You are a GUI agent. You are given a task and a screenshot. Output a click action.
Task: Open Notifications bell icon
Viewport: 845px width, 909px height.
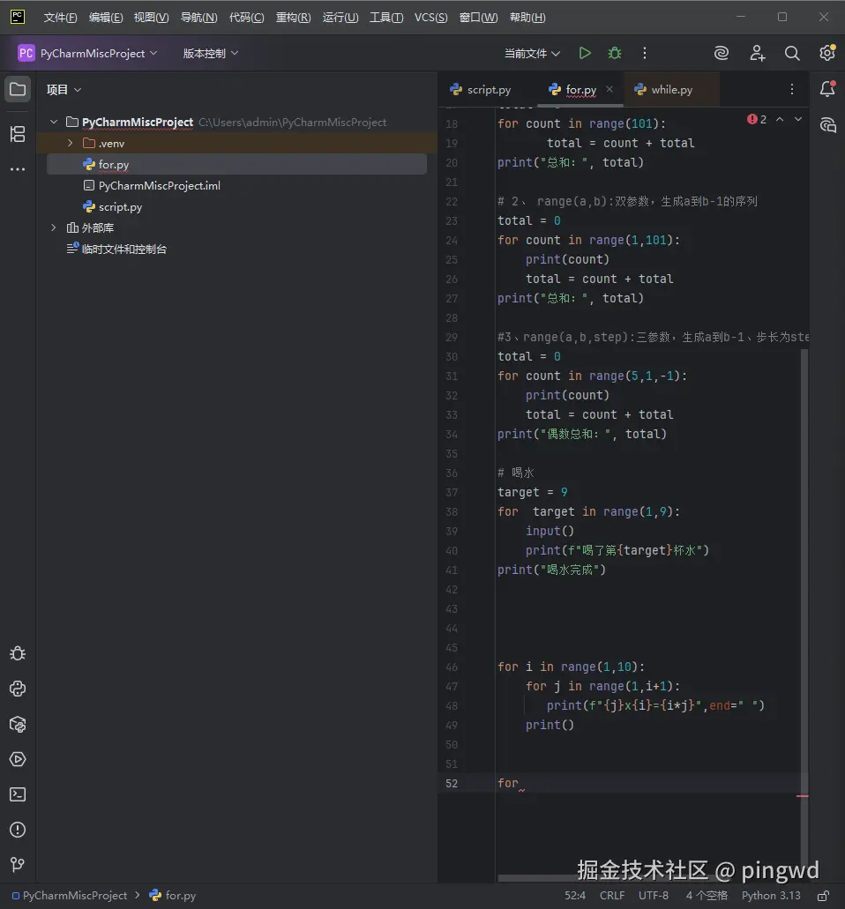point(827,89)
